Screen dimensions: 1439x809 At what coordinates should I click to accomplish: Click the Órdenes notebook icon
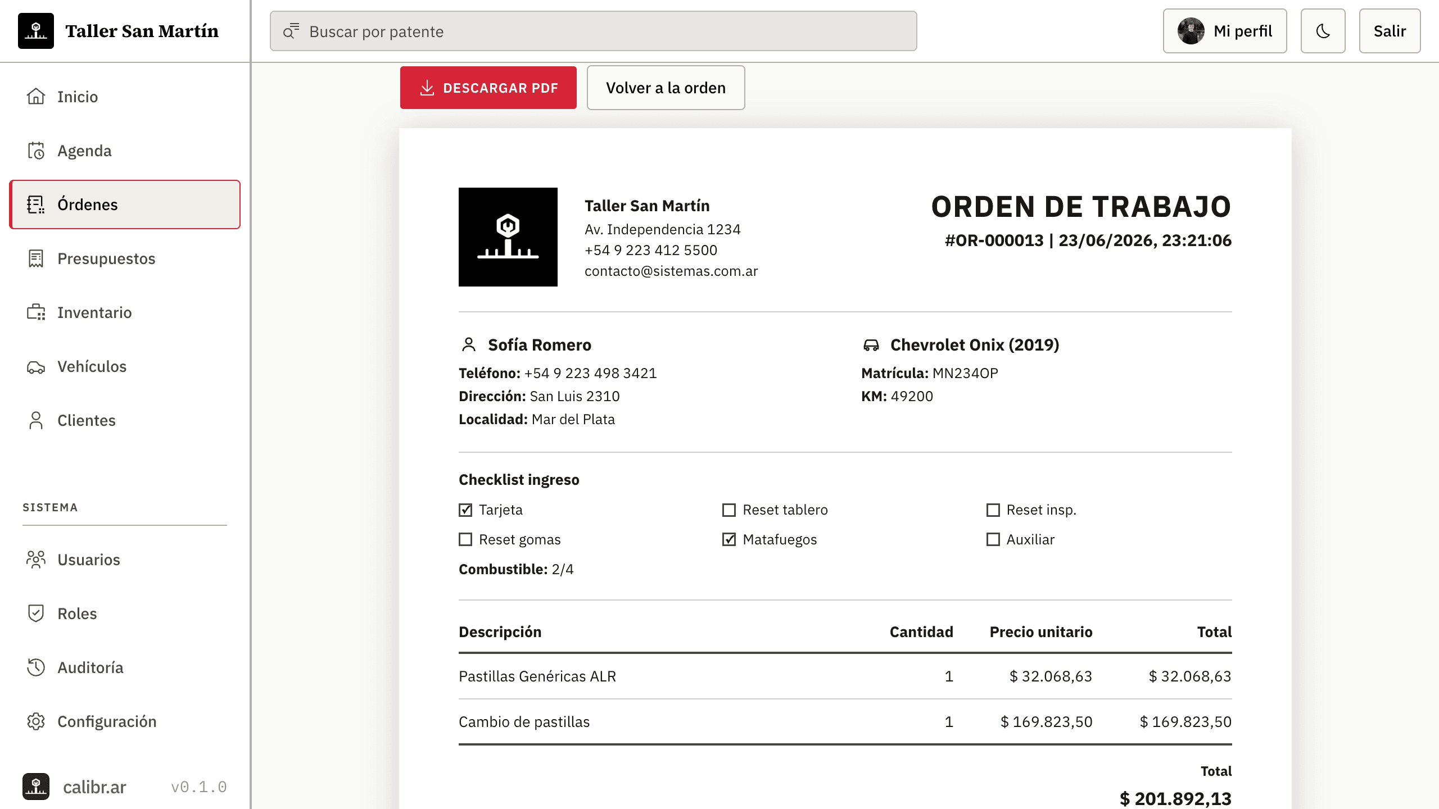click(x=36, y=204)
